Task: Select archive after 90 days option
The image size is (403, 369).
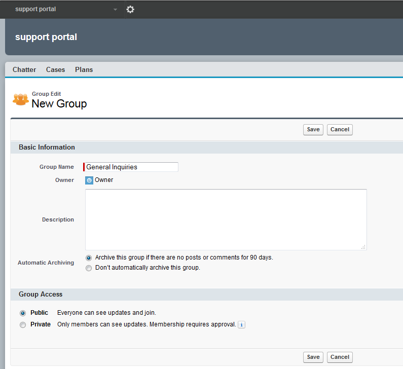Action: click(x=89, y=257)
